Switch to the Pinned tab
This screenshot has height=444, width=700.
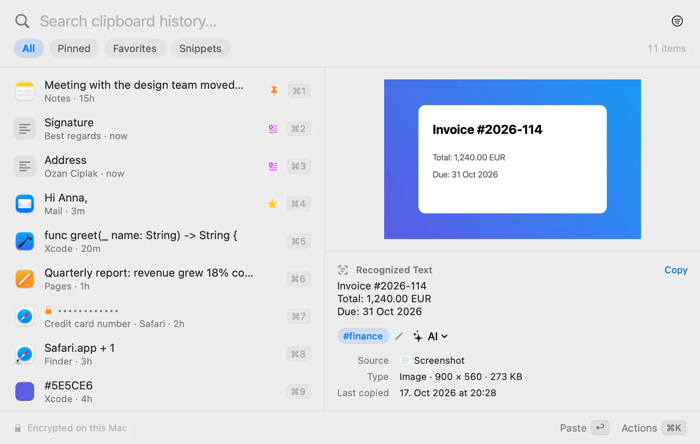pyautogui.click(x=74, y=48)
